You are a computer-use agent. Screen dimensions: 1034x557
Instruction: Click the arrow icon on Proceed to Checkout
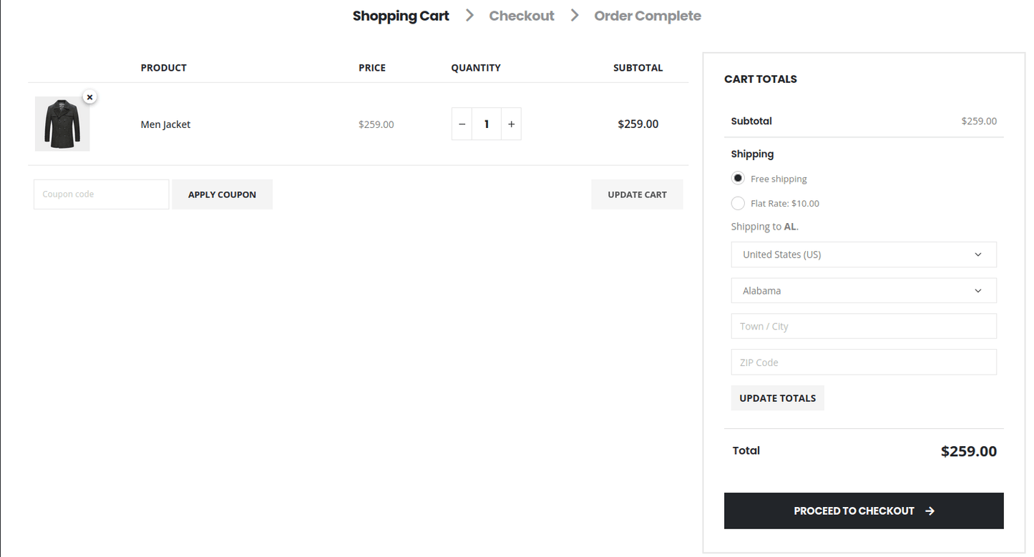click(930, 511)
